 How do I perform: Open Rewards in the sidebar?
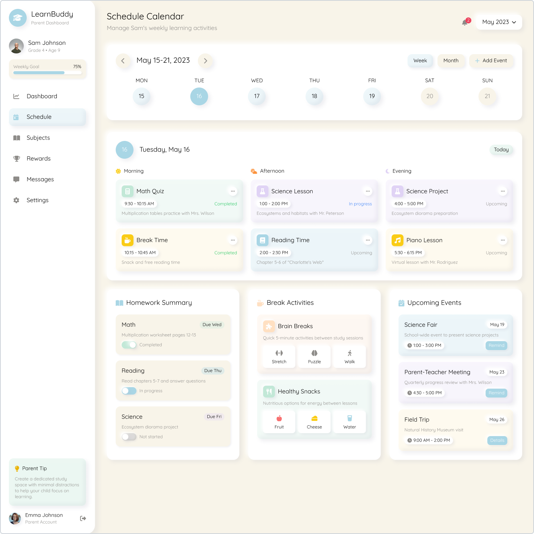point(39,159)
